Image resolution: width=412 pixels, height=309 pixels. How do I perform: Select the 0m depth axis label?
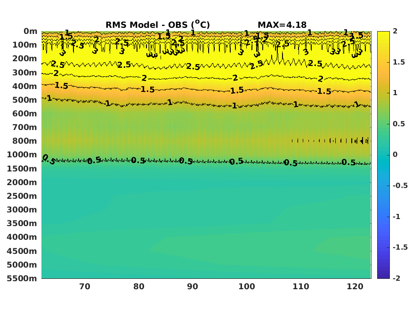(31, 31)
